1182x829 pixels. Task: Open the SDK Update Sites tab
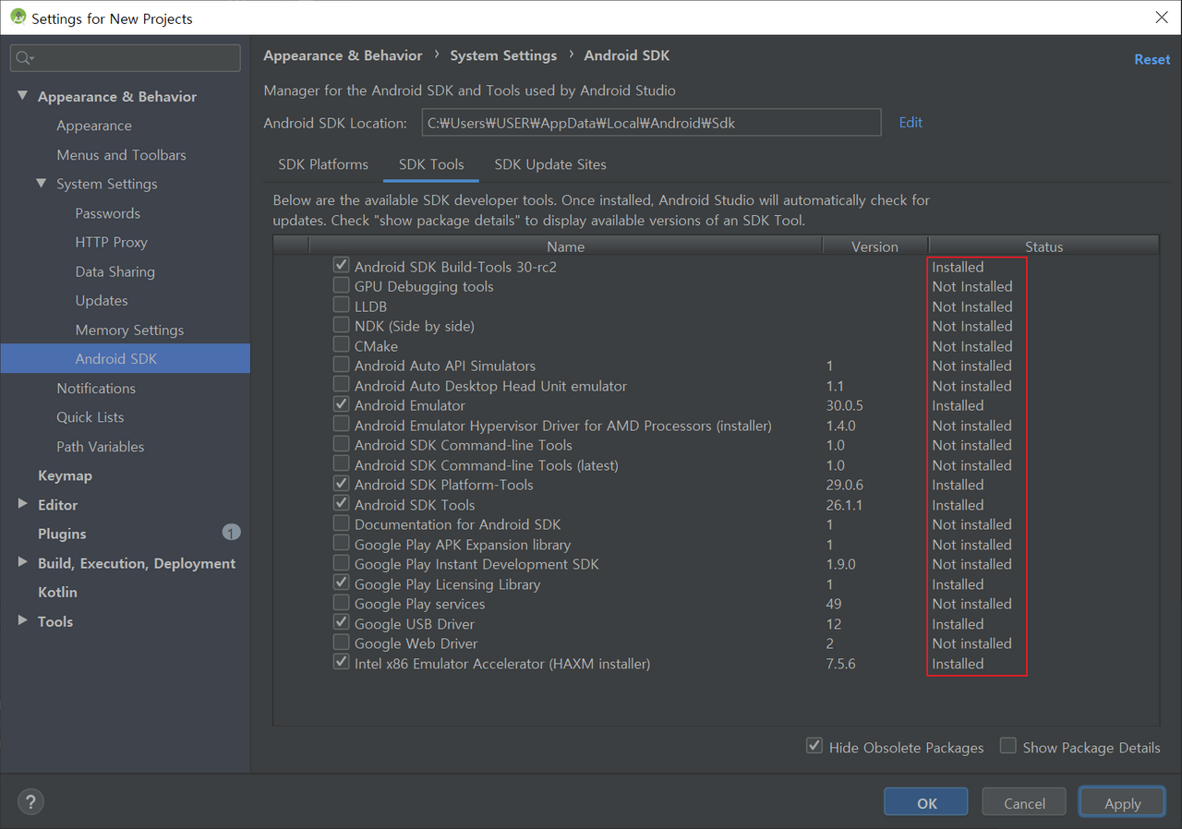[550, 164]
